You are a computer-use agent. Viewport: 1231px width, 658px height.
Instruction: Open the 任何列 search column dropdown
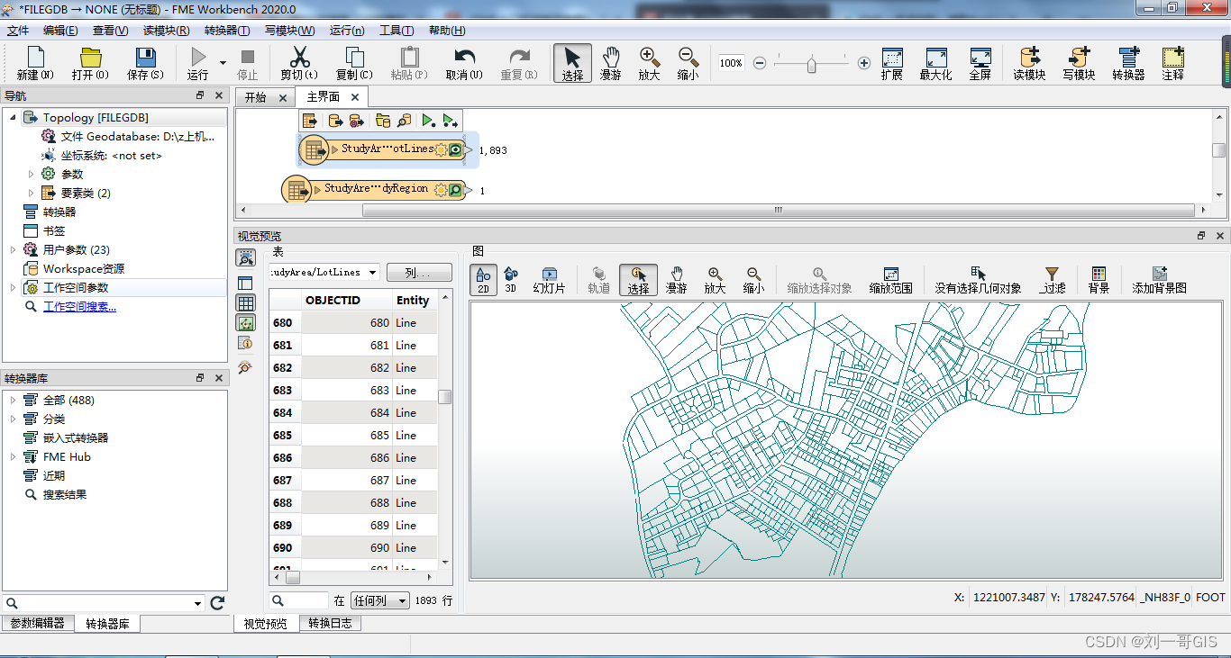point(380,600)
